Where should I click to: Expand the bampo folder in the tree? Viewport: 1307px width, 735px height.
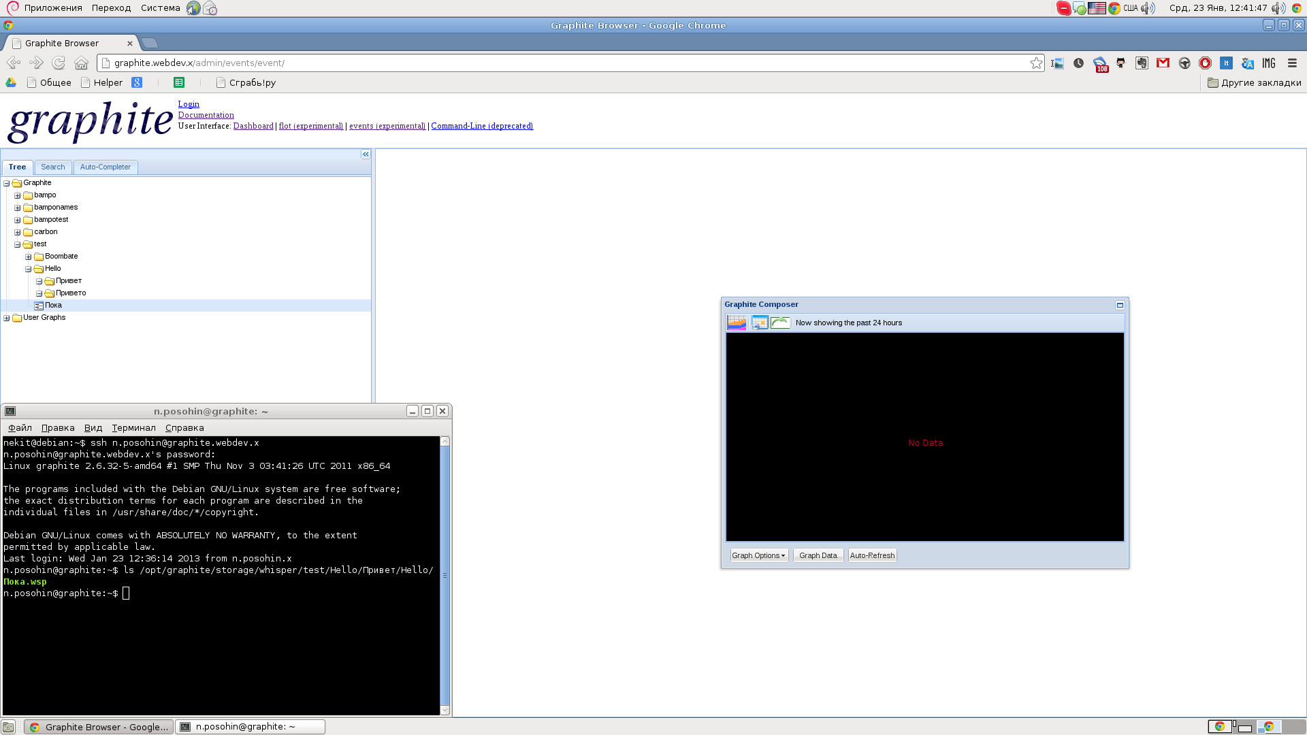coord(18,195)
